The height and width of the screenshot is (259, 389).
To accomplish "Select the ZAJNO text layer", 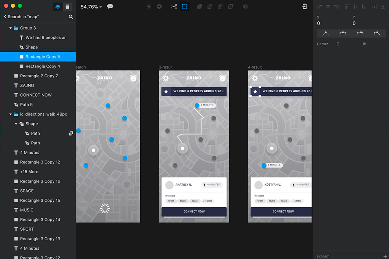I will point(38,85).
